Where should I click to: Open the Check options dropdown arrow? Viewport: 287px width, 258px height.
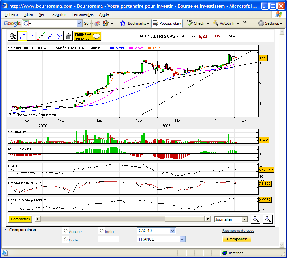click(x=208, y=24)
